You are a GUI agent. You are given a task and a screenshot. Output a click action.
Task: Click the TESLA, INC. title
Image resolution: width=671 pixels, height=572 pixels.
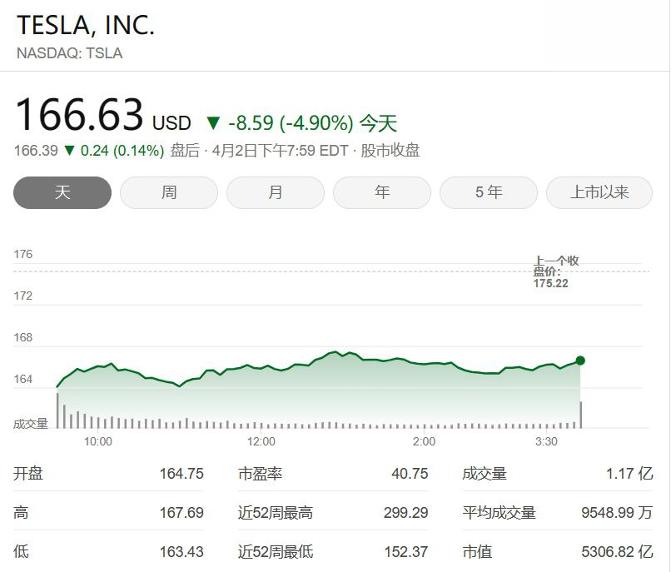coord(86,26)
